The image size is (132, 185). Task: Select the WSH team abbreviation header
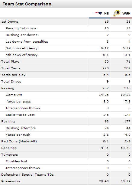coord(126,13)
